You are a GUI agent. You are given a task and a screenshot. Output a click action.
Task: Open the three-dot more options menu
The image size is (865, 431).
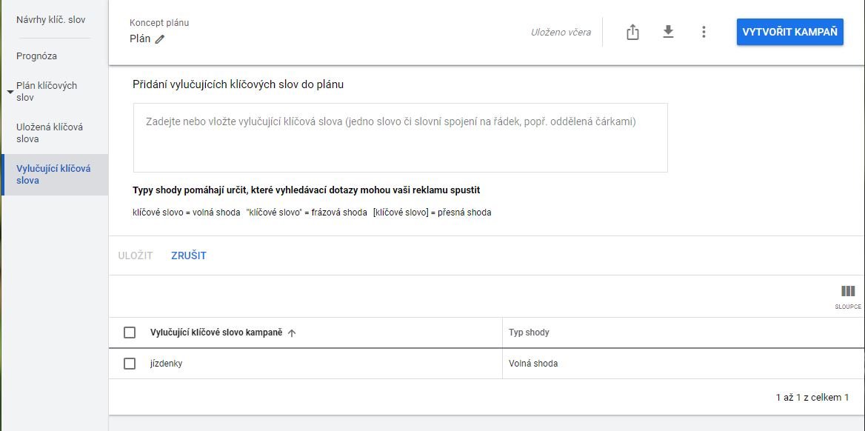(x=704, y=32)
